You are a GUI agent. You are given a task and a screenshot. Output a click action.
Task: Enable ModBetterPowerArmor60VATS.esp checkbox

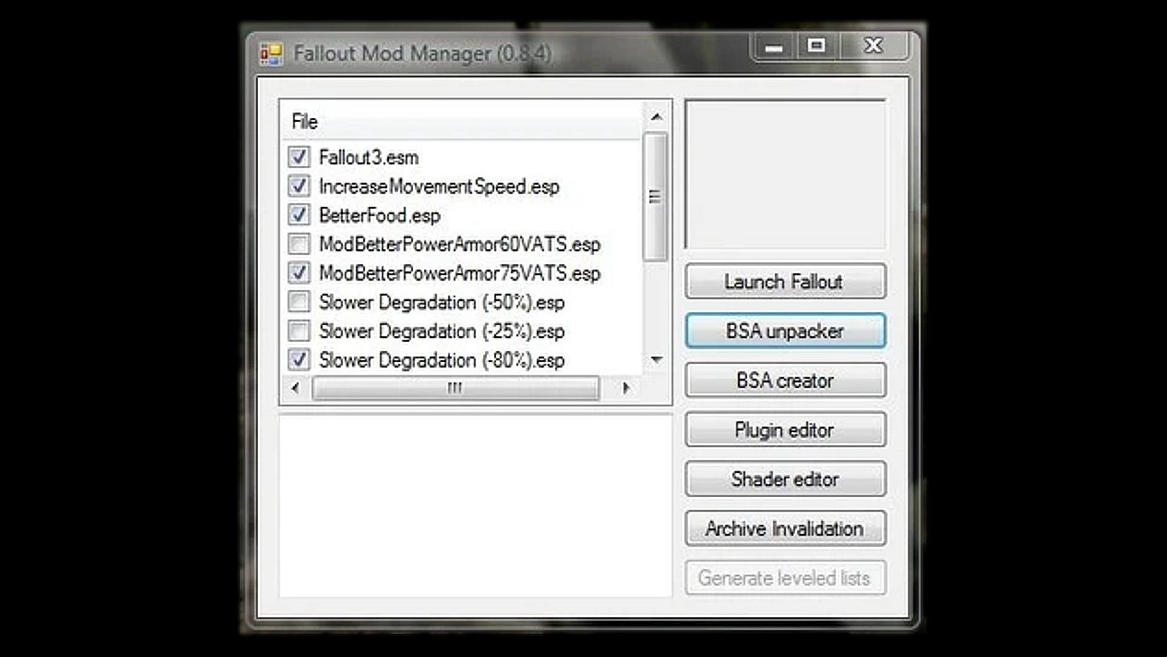coord(298,244)
